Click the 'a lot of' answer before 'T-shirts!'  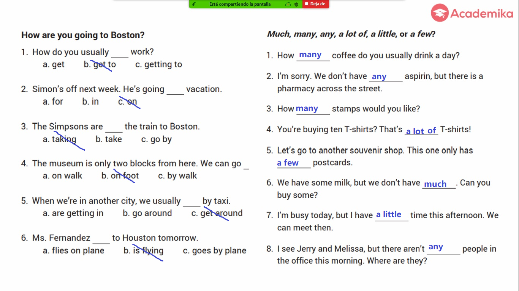[421, 131]
